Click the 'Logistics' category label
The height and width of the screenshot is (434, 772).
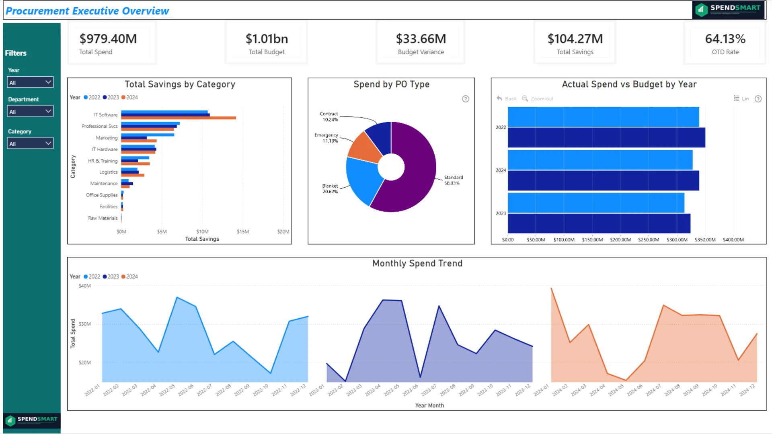(109, 172)
